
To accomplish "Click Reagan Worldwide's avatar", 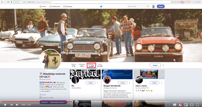I will click(107, 80).
